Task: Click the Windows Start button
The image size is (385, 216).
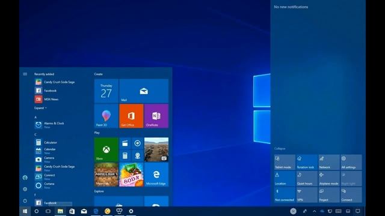Action: [x=25, y=211]
